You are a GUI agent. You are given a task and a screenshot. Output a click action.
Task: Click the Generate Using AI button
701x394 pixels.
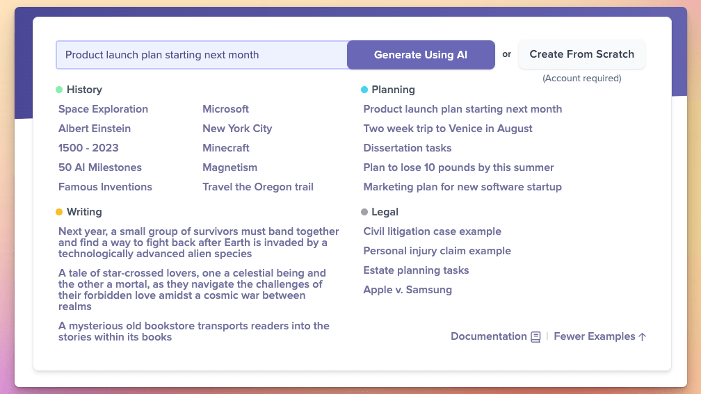click(421, 55)
